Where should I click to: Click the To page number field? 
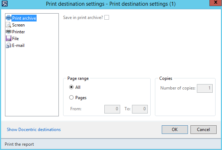[140, 109]
